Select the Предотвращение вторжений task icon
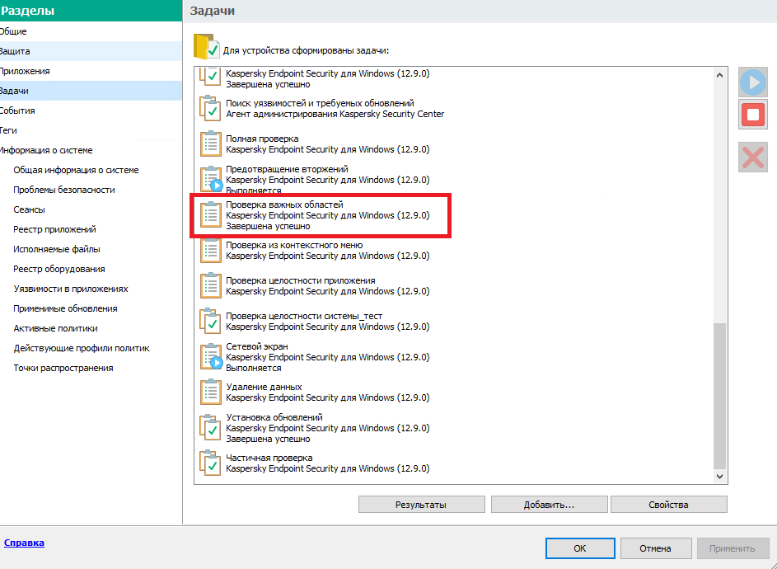 click(x=211, y=179)
